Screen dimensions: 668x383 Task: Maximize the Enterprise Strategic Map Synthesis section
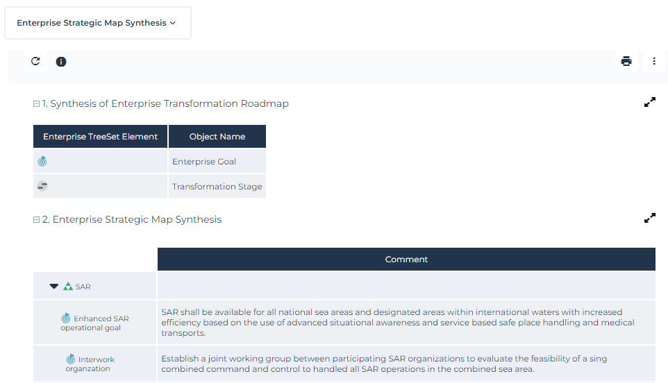[x=650, y=219]
